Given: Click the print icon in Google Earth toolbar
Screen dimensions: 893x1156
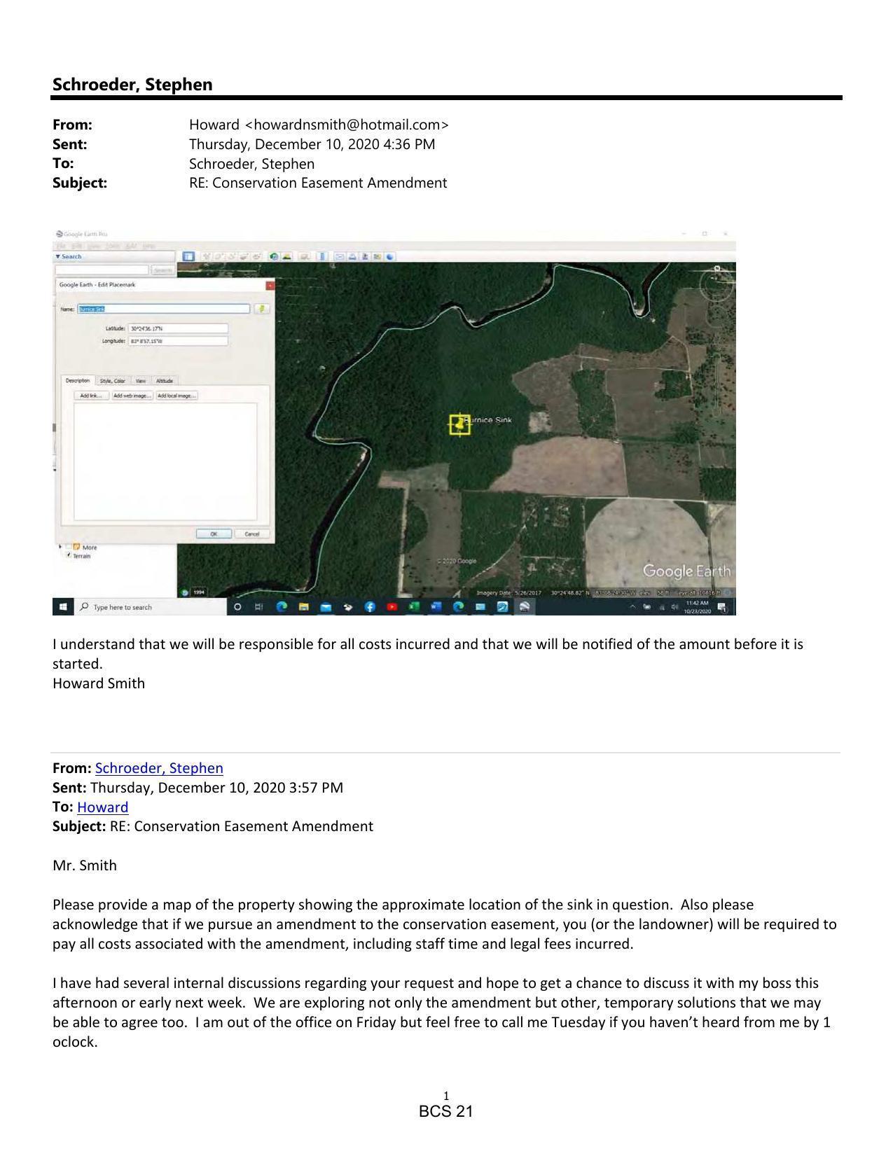Looking at the screenshot, I should [x=353, y=256].
